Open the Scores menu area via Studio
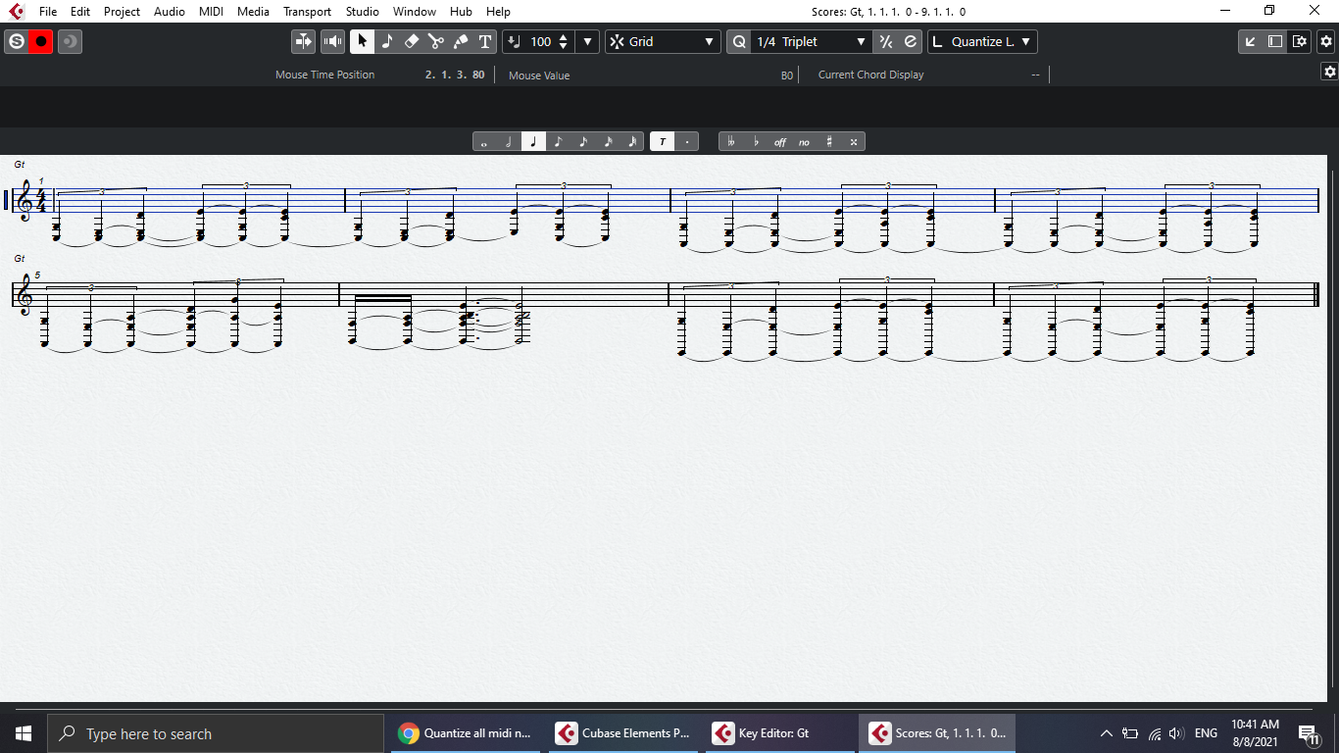 (362, 11)
